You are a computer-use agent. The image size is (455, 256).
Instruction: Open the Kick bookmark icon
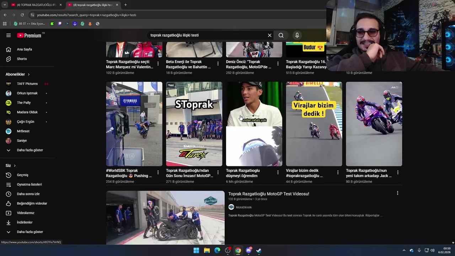point(52,24)
